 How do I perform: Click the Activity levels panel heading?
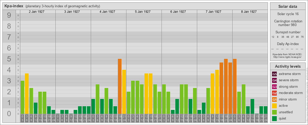pyautogui.click(x=287, y=66)
